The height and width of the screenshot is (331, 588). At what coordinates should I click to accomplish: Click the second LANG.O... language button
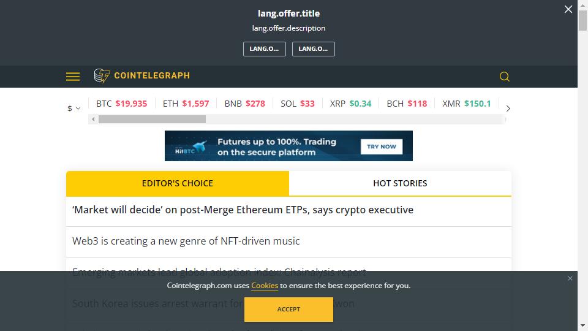[x=314, y=49]
